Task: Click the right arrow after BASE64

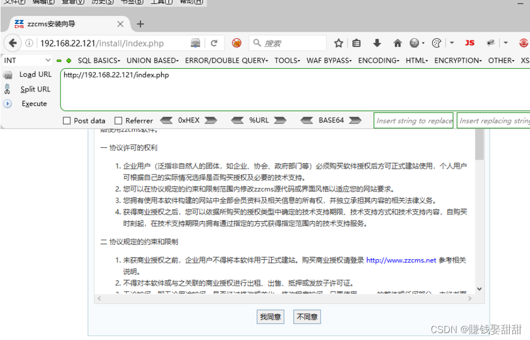Action: coord(355,120)
